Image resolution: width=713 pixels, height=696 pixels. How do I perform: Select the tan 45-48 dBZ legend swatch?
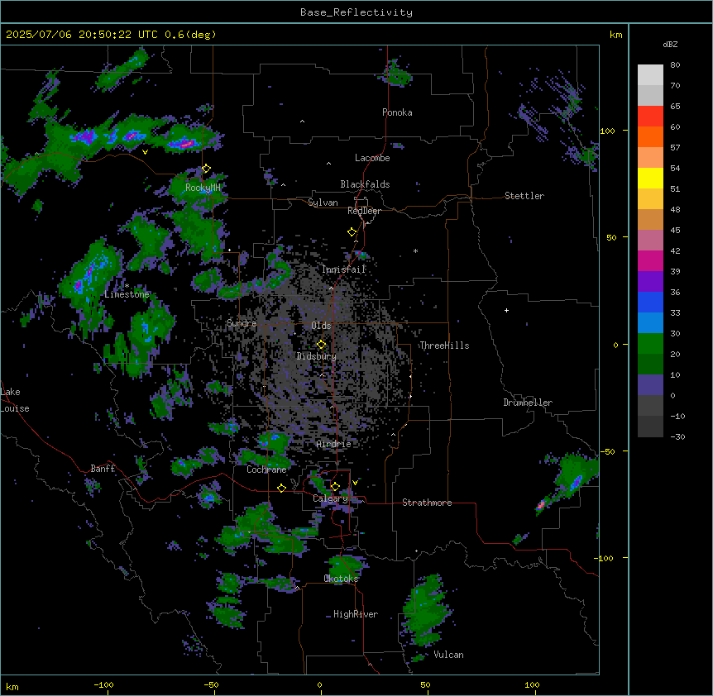pyautogui.click(x=650, y=219)
